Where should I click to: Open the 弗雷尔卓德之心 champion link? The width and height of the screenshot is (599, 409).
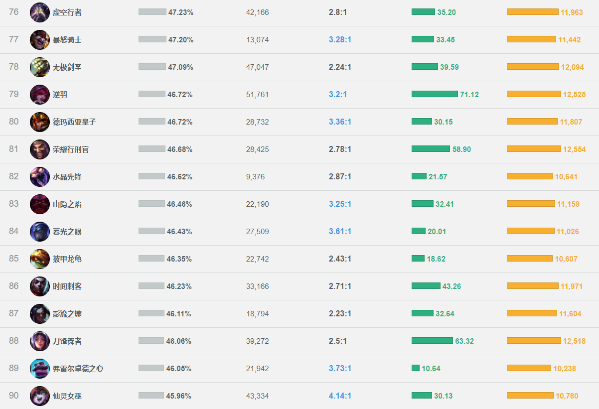[78, 369]
